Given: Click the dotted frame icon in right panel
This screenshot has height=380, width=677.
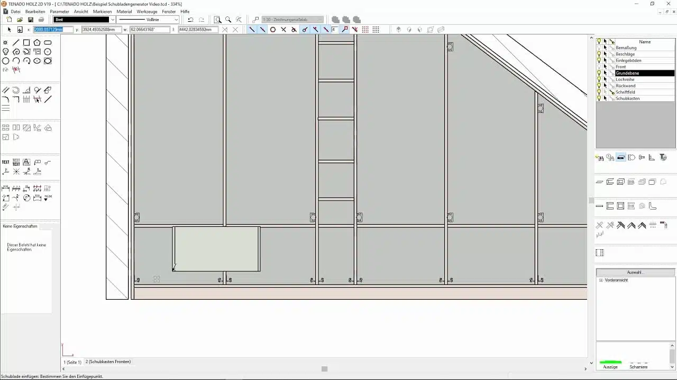Looking at the screenshot, I should 599,253.
